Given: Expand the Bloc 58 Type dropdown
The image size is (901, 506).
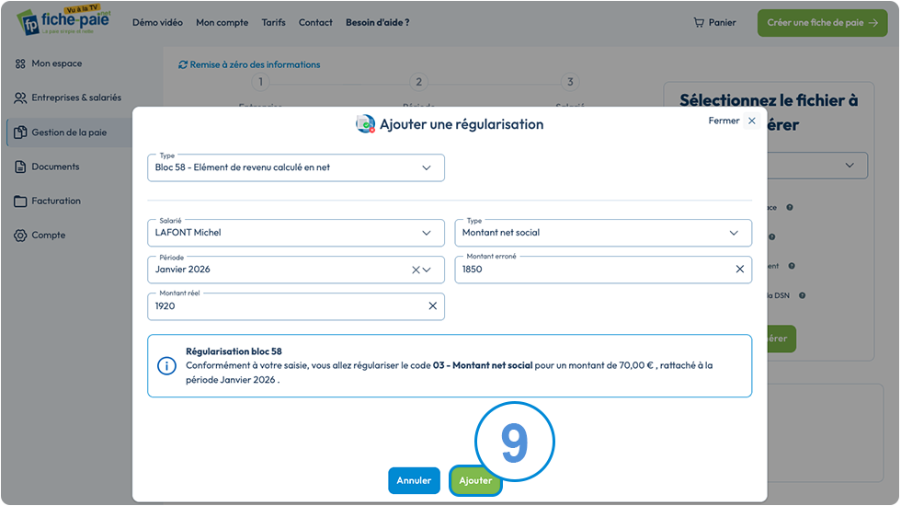Looking at the screenshot, I should 296,167.
